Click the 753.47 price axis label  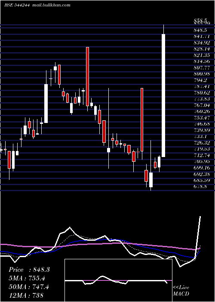pyautogui.click(x=202, y=118)
